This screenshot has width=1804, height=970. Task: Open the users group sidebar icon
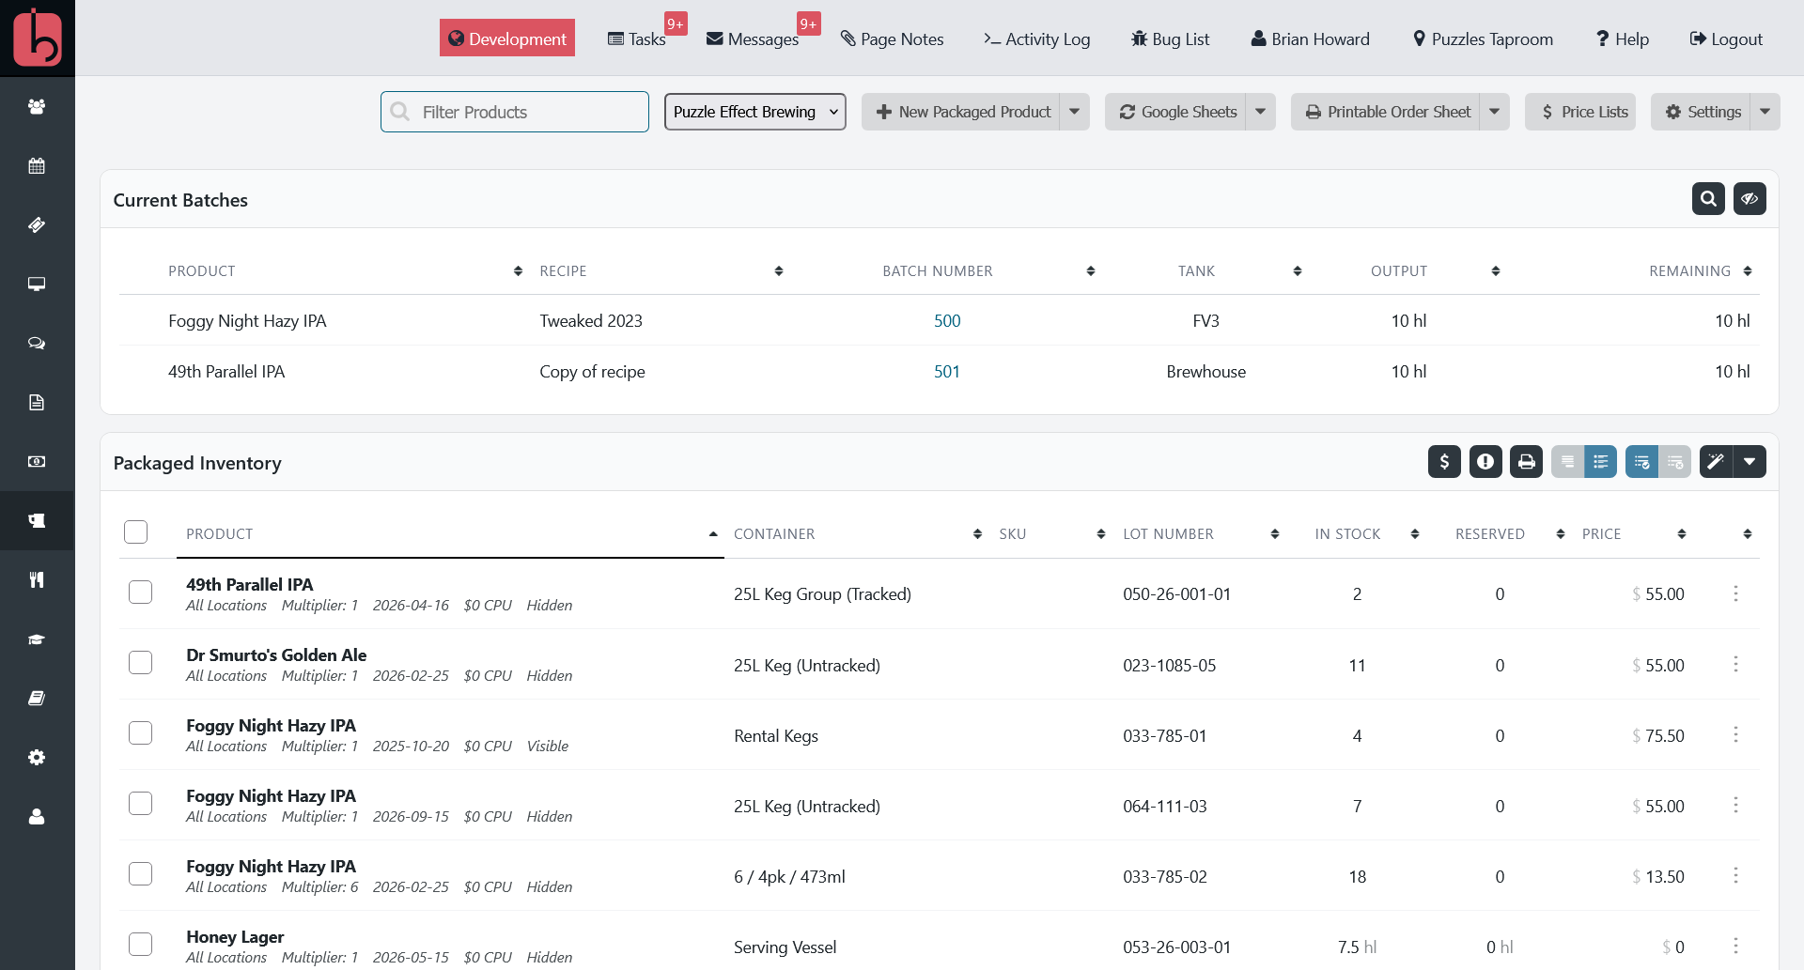37,106
